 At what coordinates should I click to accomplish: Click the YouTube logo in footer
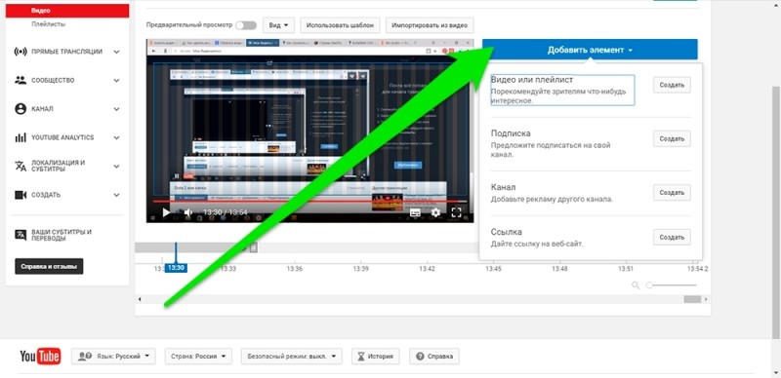[40, 357]
